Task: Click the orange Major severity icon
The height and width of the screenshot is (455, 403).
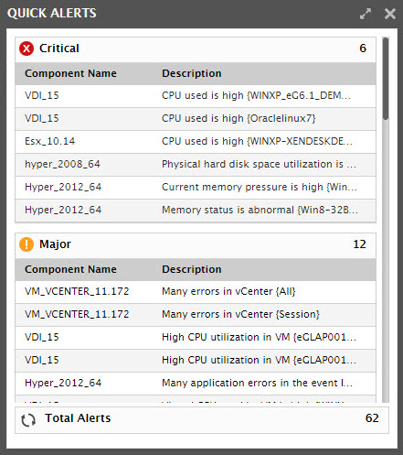Action: (27, 244)
